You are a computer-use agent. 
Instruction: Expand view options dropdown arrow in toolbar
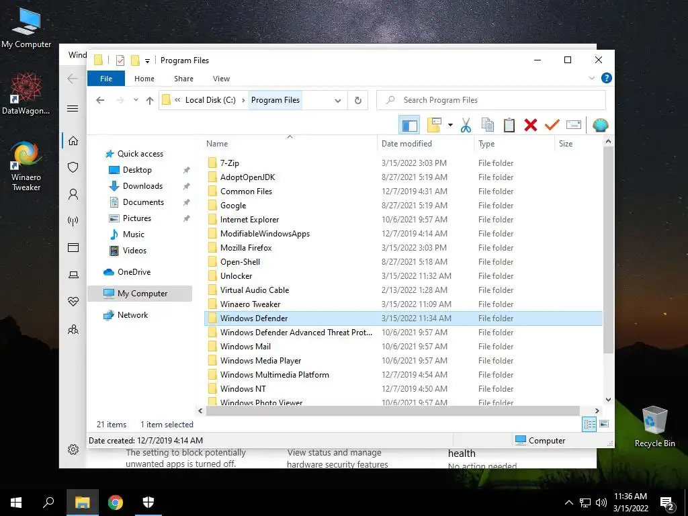tap(450, 125)
